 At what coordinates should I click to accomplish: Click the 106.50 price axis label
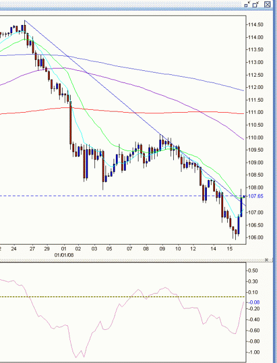256,225
